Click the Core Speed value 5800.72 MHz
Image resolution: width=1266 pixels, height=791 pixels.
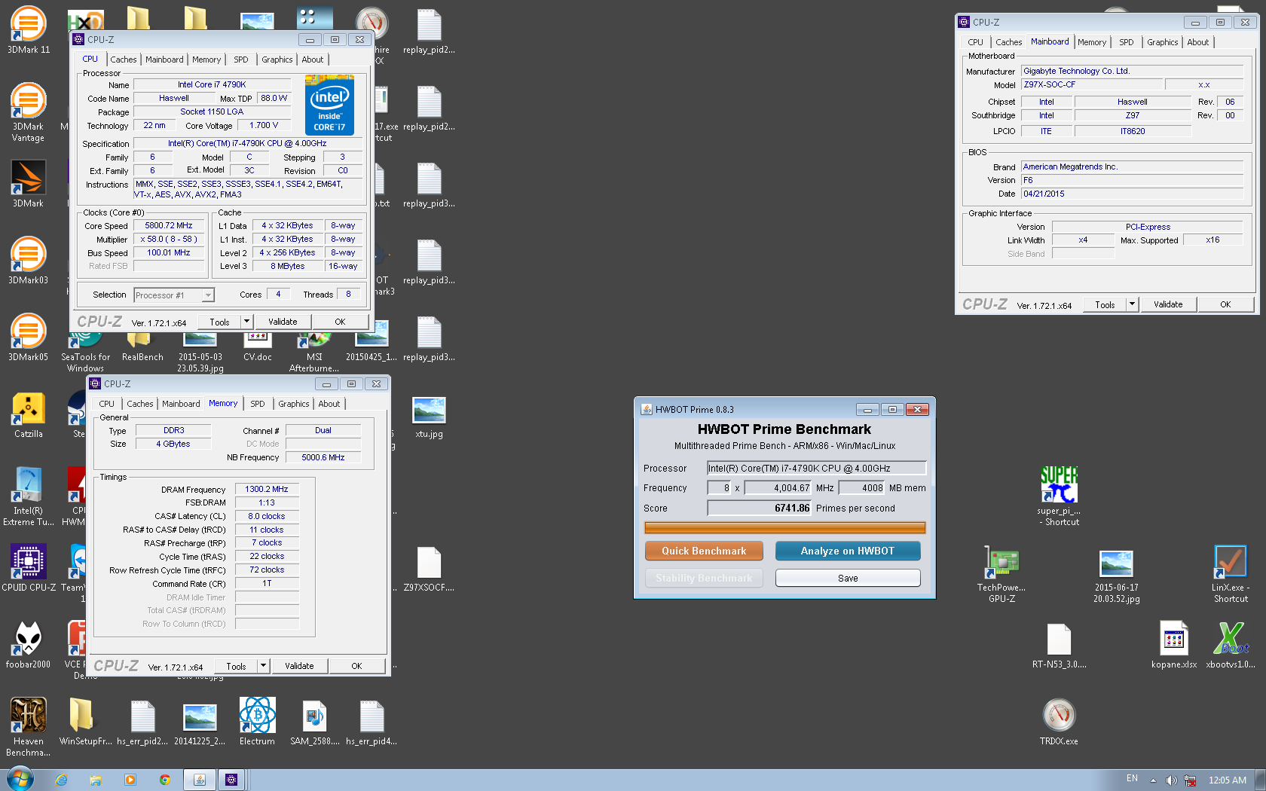pyautogui.click(x=169, y=226)
